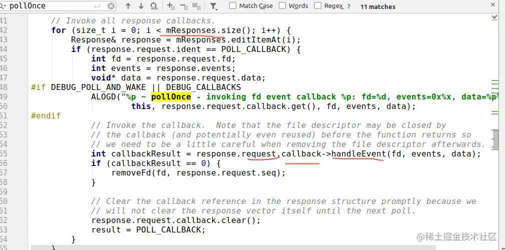505x250 pixels.
Task: Clear the search field text
Action: (x=111, y=6)
